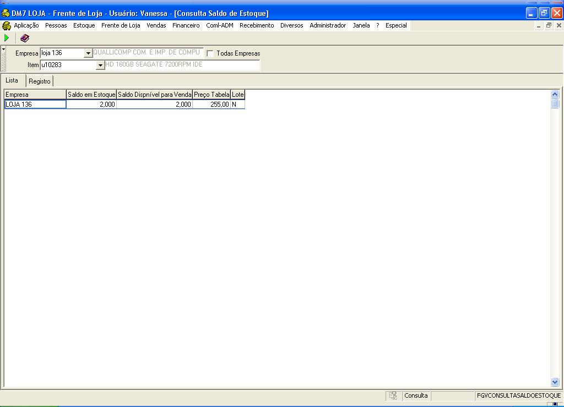Click the HD 160GB SEAGATE description field

pyautogui.click(x=182, y=65)
